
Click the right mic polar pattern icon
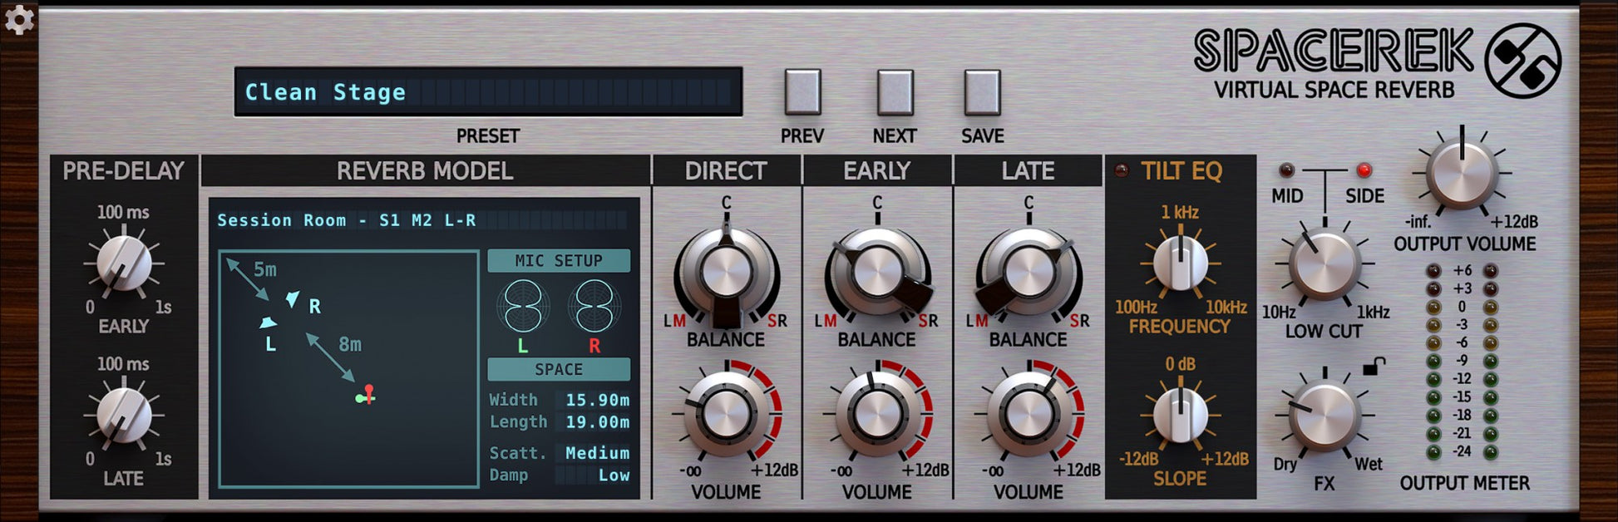point(594,306)
